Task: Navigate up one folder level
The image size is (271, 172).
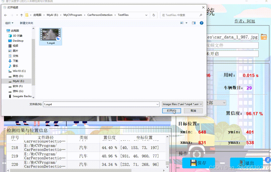Action: click(x=22, y=15)
